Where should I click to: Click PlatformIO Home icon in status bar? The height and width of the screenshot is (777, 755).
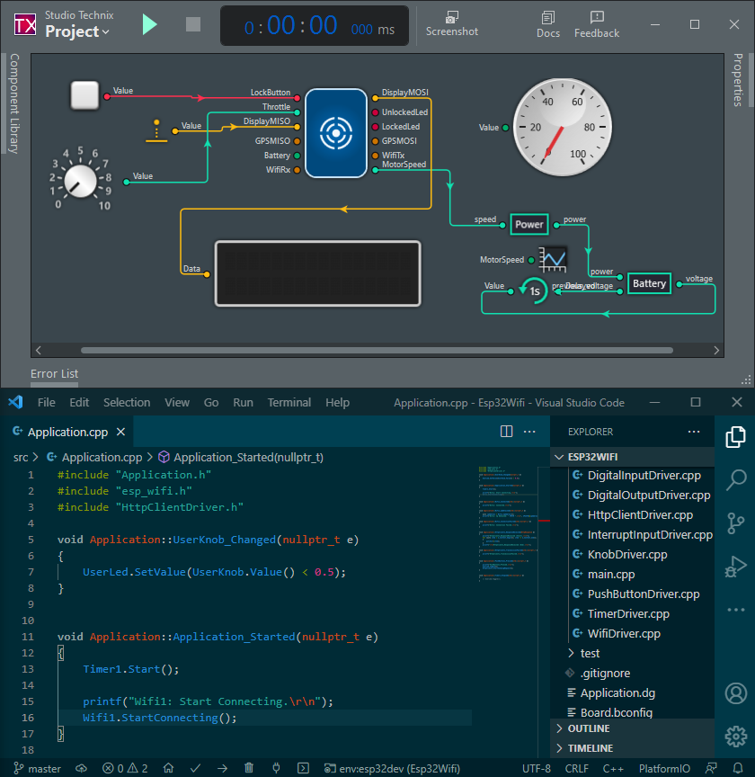(x=168, y=768)
